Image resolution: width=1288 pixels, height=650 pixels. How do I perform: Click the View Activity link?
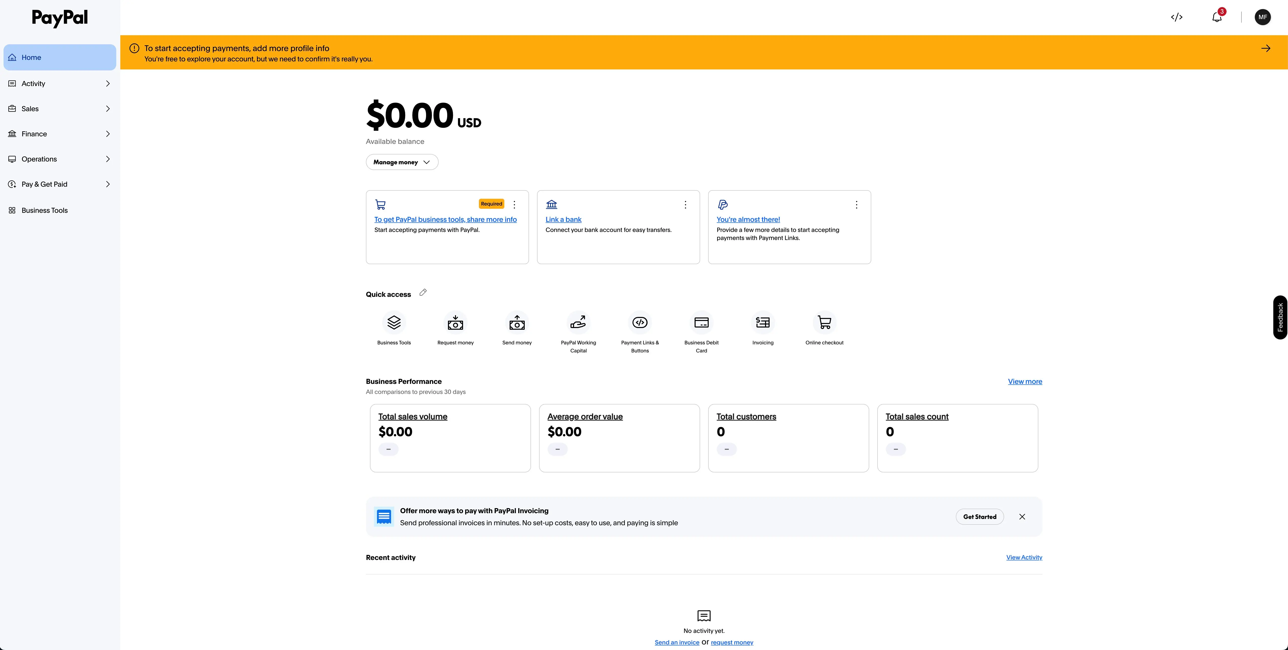[1024, 557]
